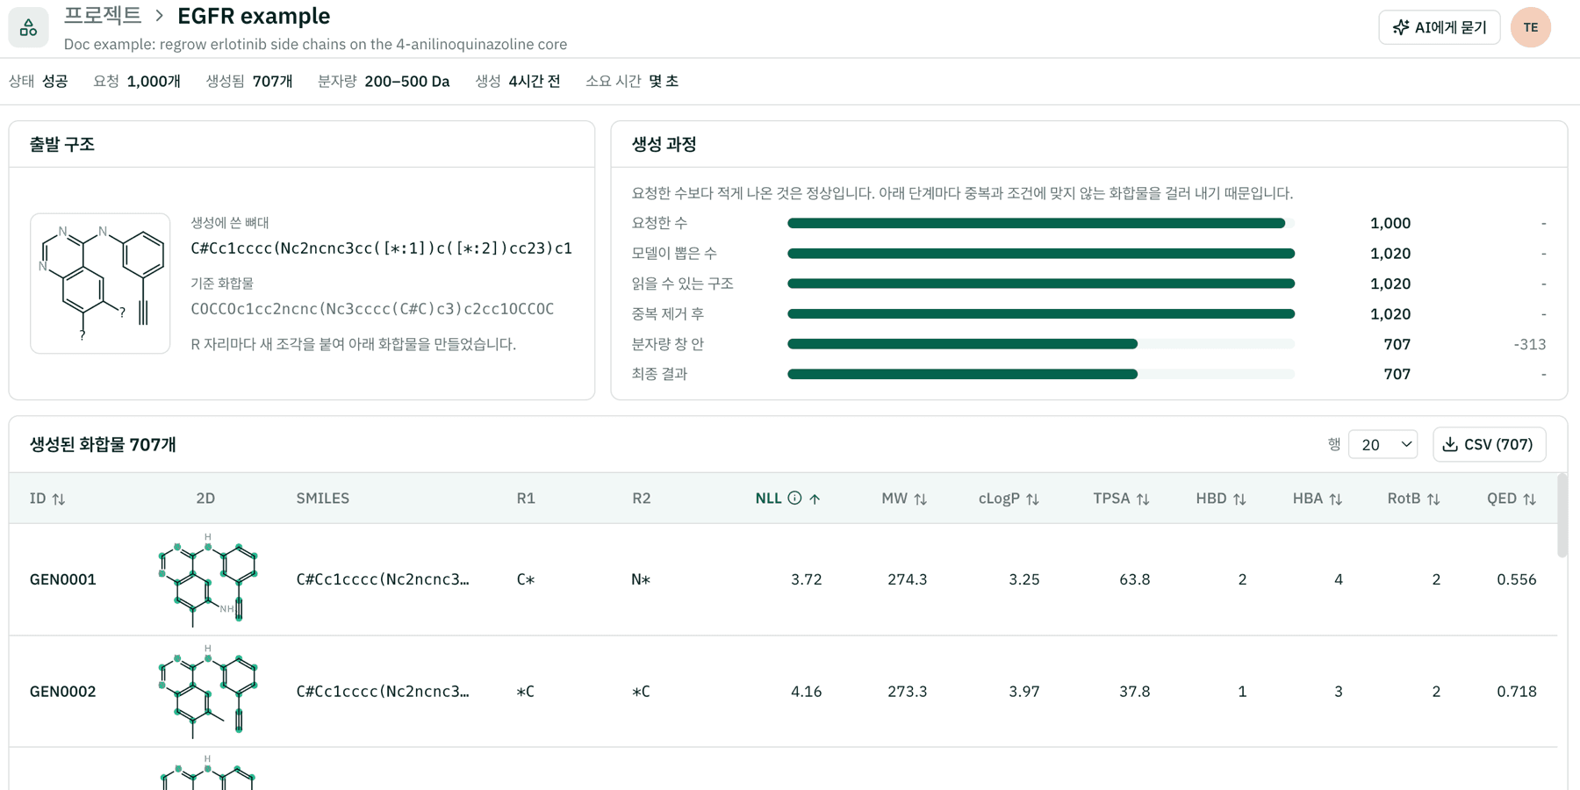
Task: Open the TE user avatar menu
Action: click(1530, 27)
